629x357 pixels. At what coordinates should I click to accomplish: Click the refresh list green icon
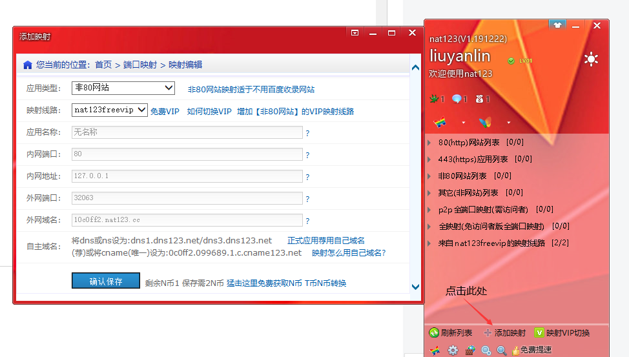434,332
